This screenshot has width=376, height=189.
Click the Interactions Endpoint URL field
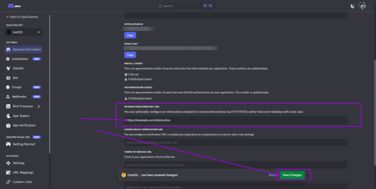tap(235, 120)
